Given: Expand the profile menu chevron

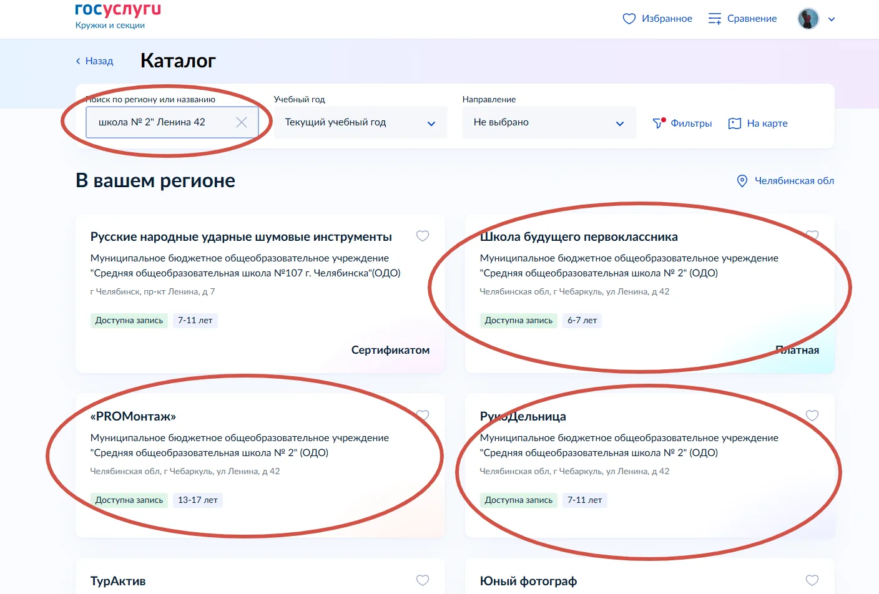Looking at the screenshot, I should [832, 19].
